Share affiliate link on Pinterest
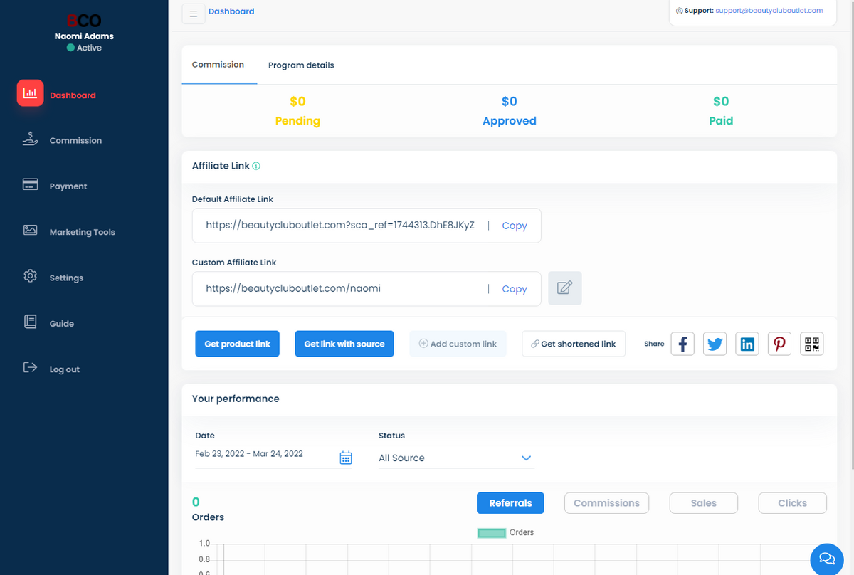The image size is (854, 575). [x=779, y=344]
